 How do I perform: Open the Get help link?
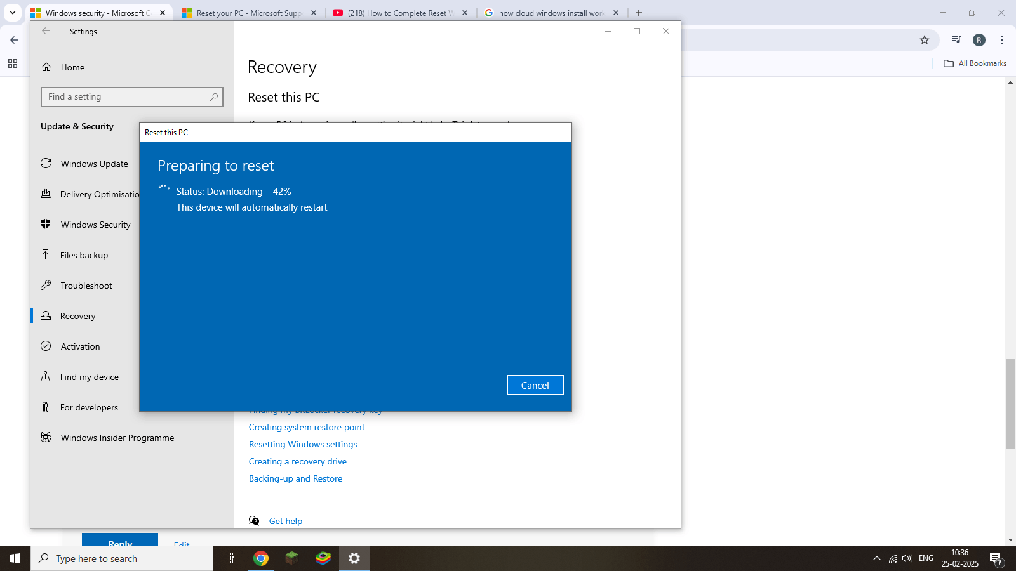286,521
